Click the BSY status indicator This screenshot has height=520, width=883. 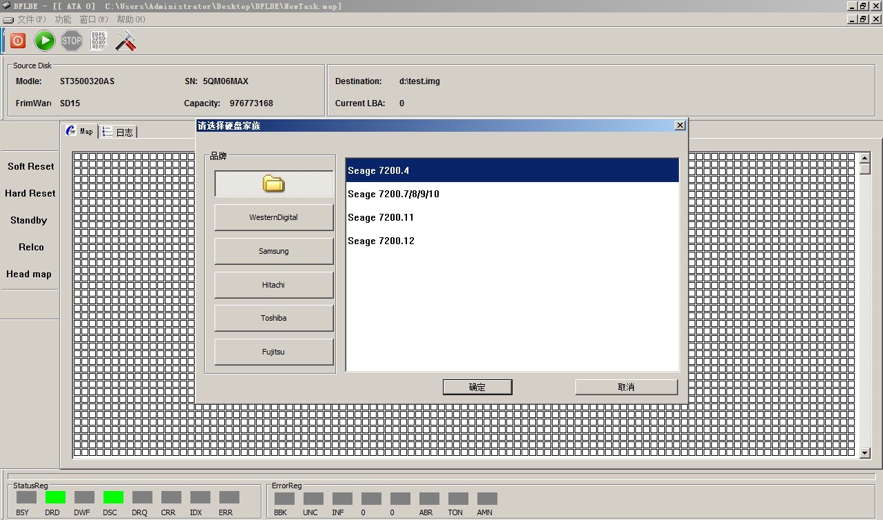point(26,497)
